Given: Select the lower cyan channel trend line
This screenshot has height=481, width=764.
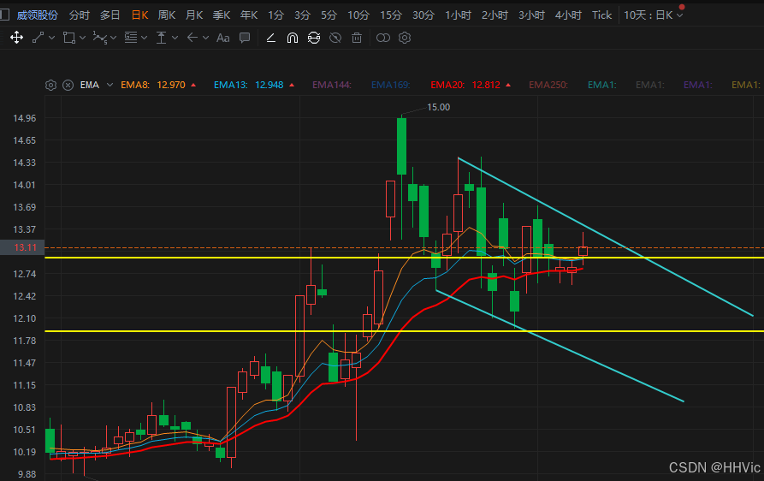Looking at the screenshot, I should 560,346.
